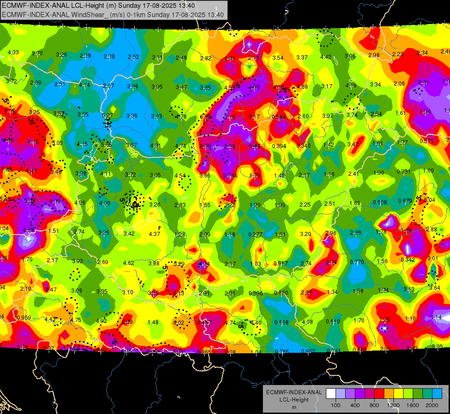The image size is (450, 414).
Task: Click the LCL-Height (m) title line
Action: pyautogui.click(x=98, y=6)
